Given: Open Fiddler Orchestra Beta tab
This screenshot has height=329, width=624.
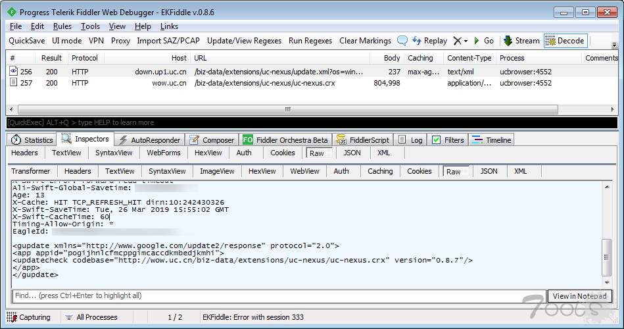Looking at the screenshot, I should (285, 140).
